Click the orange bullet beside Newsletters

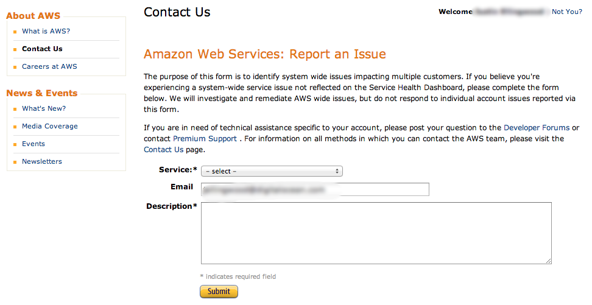[15, 163]
